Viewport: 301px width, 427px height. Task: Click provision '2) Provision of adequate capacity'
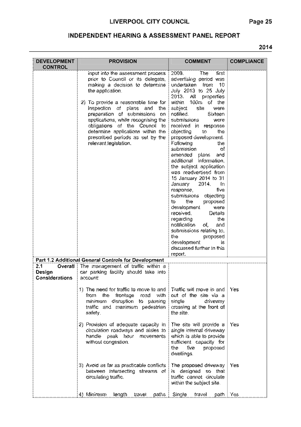(x=122, y=334)
